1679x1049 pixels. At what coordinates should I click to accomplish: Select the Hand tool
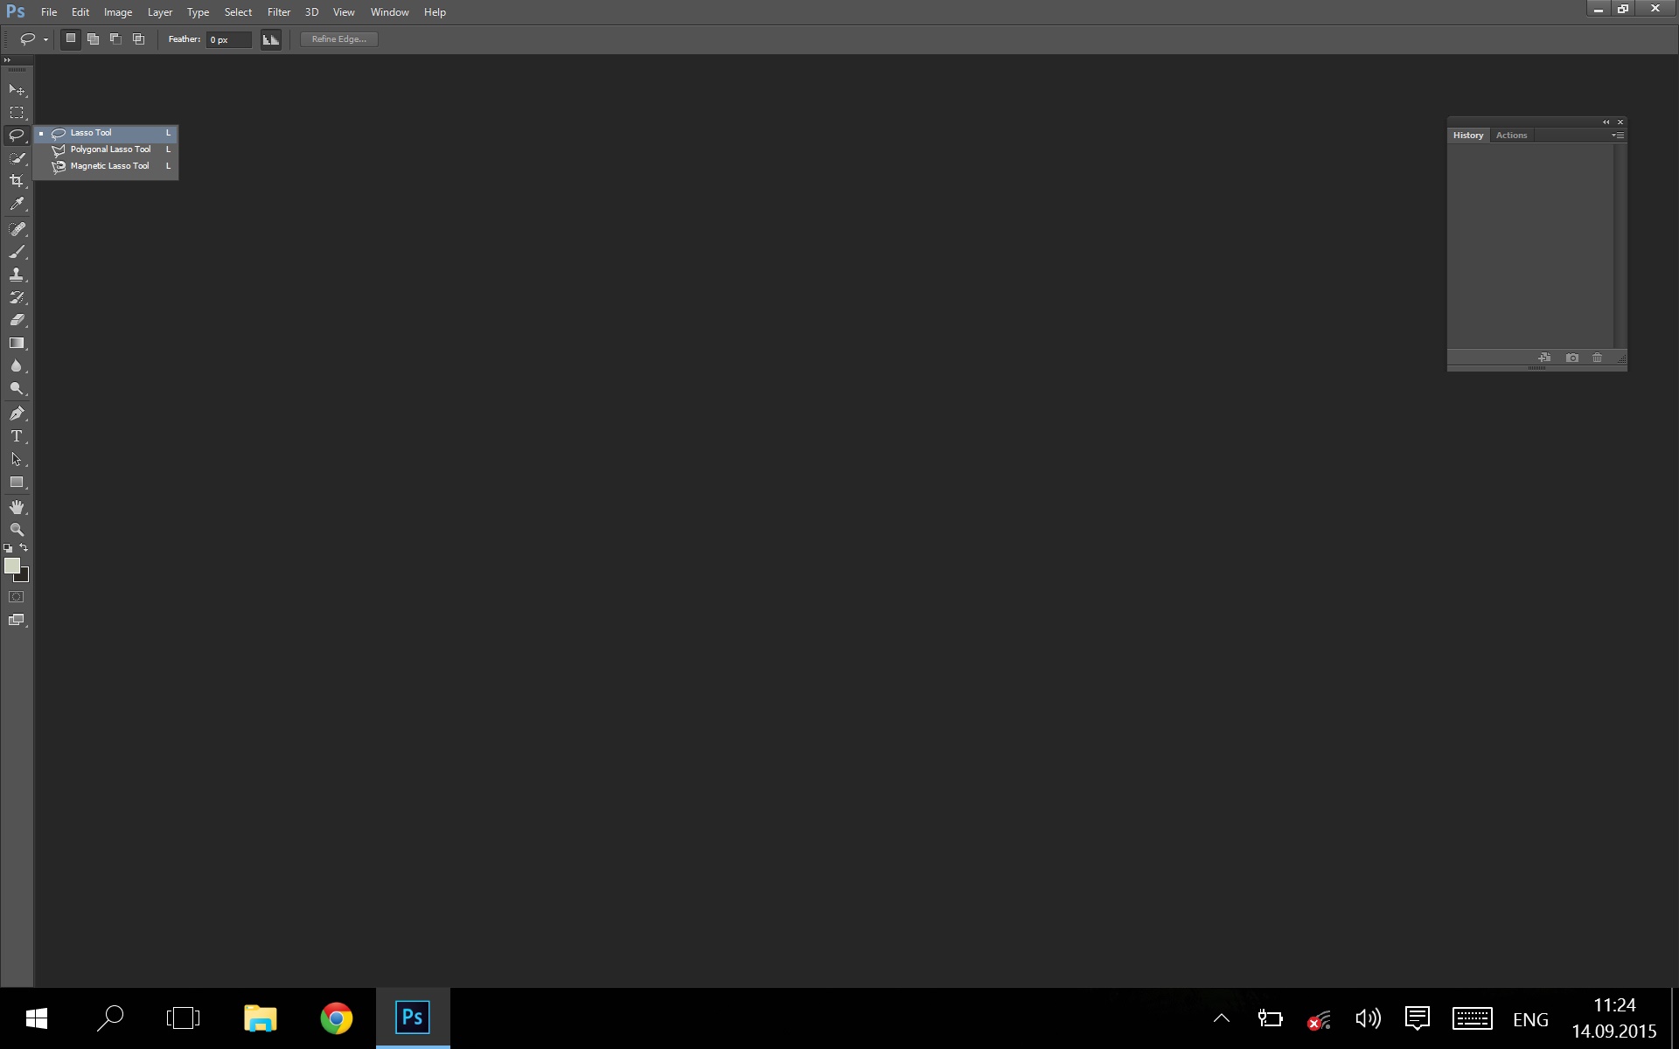click(17, 507)
